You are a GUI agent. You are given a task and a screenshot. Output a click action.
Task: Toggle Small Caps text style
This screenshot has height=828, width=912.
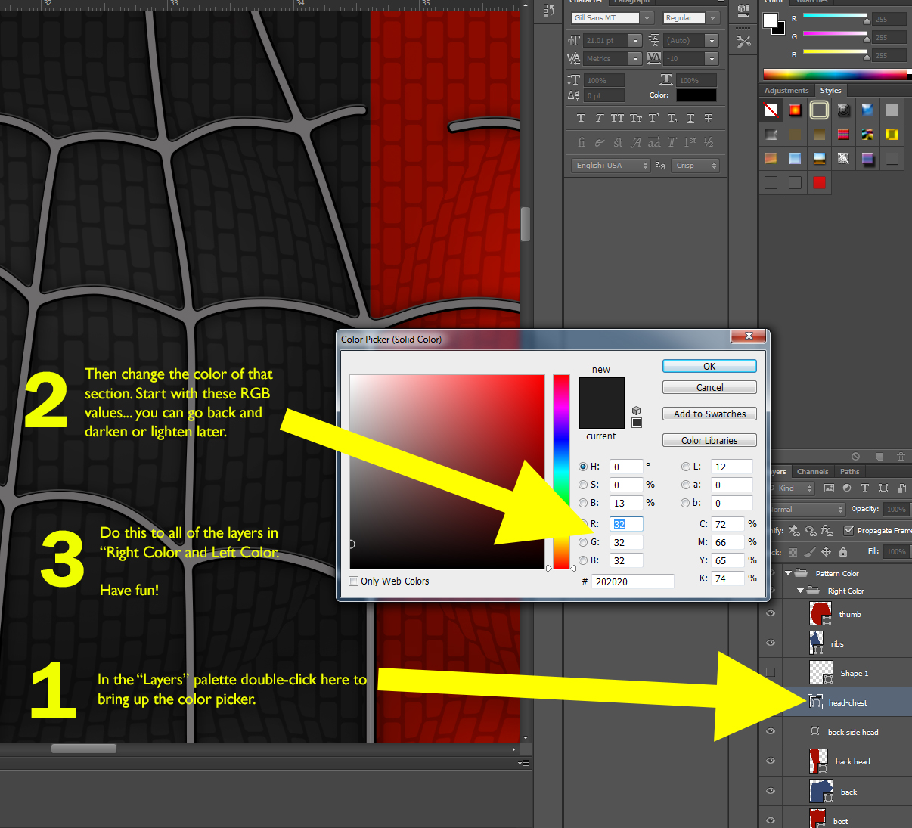point(636,118)
